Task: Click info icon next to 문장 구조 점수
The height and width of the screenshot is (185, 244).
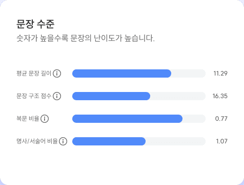Action: point(57,96)
